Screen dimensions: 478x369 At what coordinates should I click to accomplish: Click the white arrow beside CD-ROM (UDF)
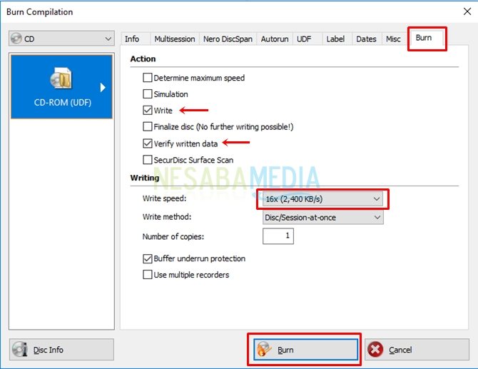pos(103,88)
